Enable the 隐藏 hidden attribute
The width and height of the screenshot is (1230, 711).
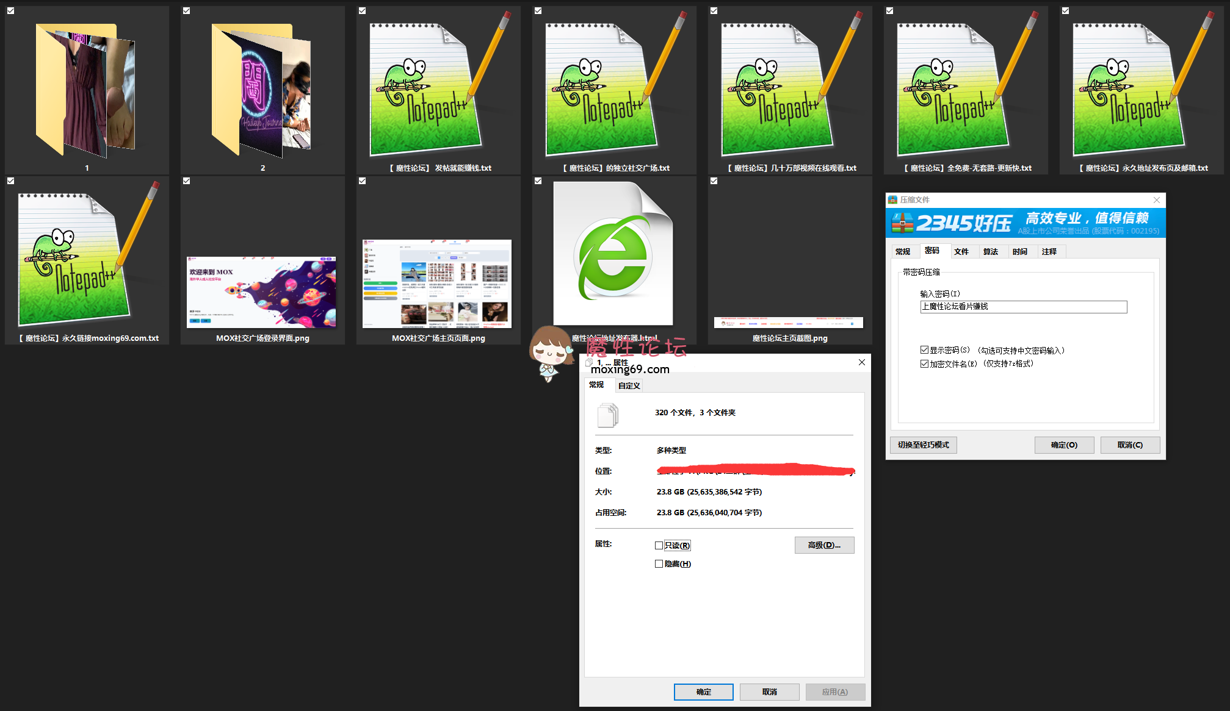pos(659,564)
